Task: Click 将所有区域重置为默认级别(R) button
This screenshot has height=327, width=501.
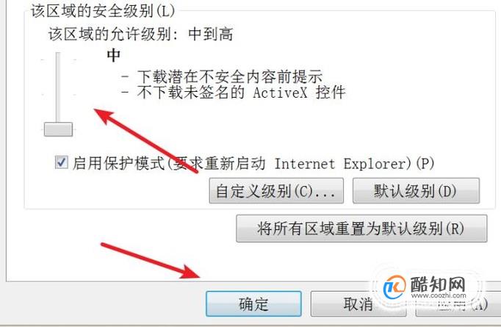Action: click(x=361, y=229)
